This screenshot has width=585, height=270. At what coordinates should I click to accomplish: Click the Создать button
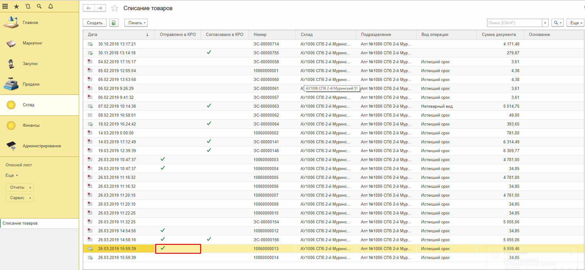click(x=95, y=23)
